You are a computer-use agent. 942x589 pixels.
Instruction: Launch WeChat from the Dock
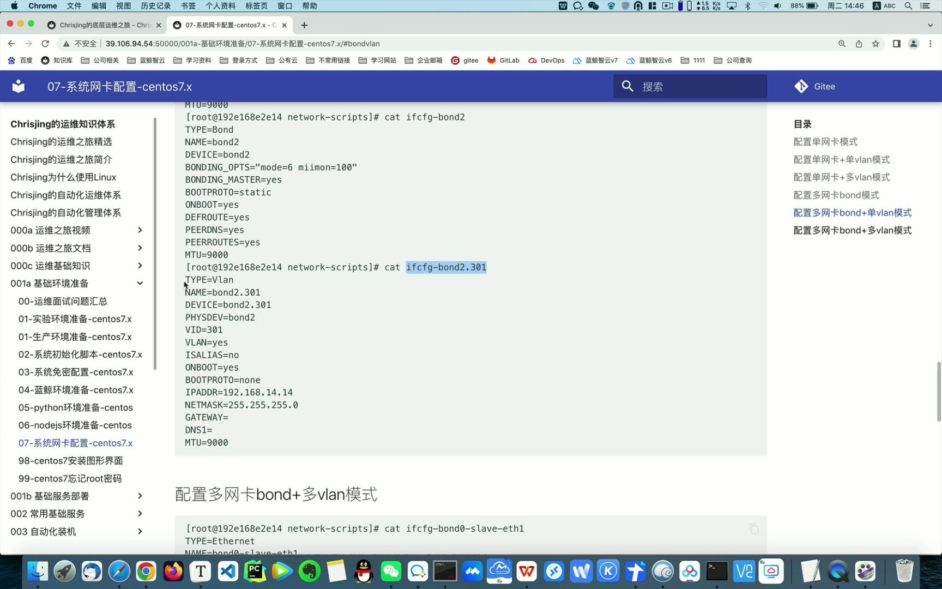390,572
